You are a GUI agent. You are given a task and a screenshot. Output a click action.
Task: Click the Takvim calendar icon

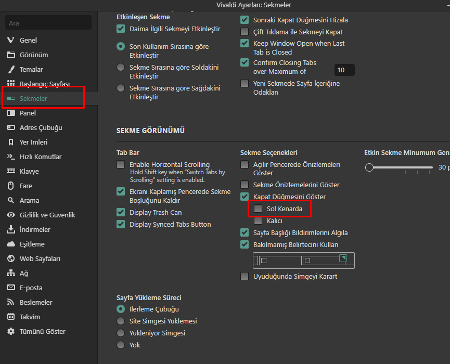click(x=11, y=317)
